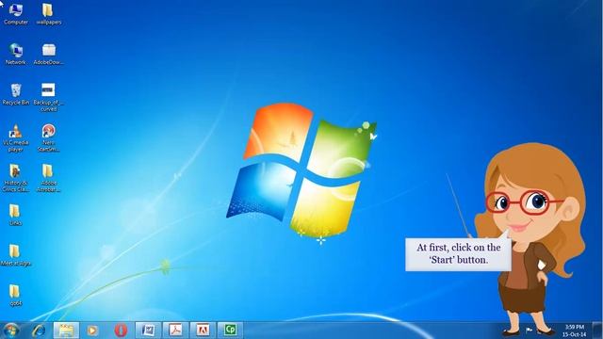The height and width of the screenshot is (339, 603).
Task: Select the Links folder on the desktop
Action: pyautogui.click(x=15, y=215)
